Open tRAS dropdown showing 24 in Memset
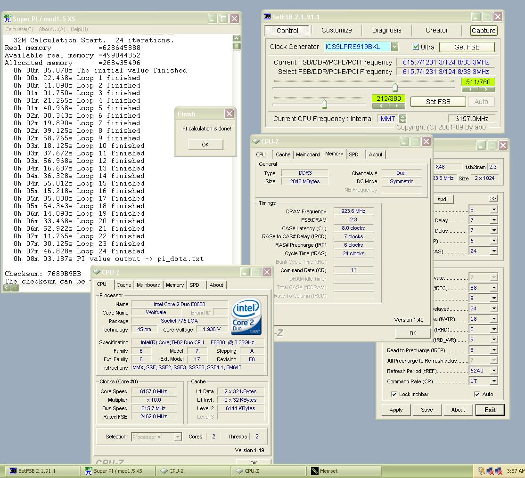 tap(494, 251)
